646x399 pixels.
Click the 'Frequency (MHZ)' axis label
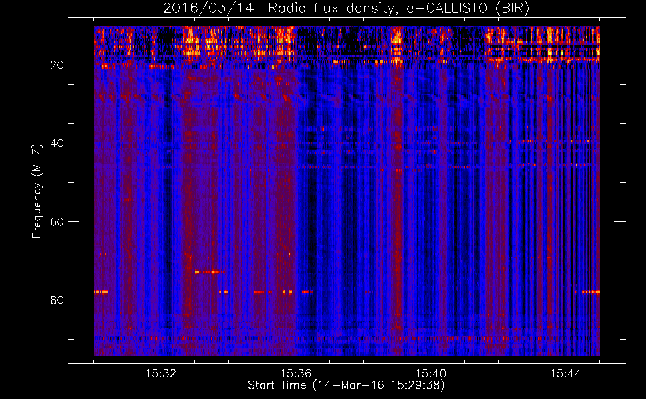pyautogui.click(x=36, y=192)
